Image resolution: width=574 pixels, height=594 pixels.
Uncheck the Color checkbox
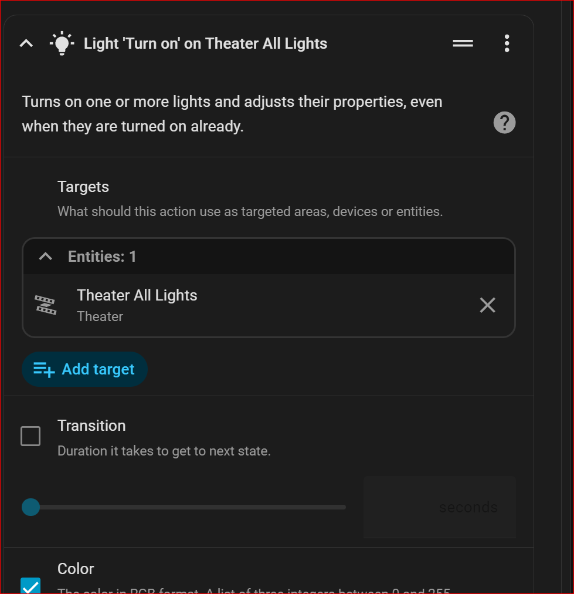click(x=30, y=585)
